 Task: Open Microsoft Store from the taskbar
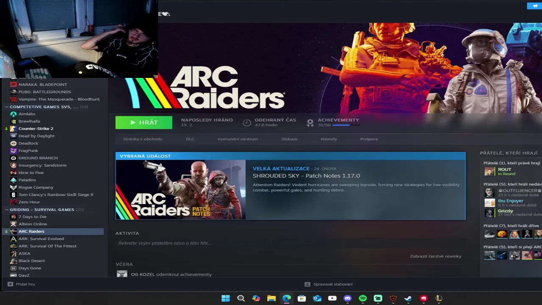click(x=302, y=298)
